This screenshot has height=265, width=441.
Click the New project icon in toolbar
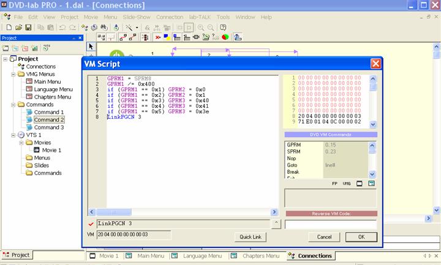[9, 28]
